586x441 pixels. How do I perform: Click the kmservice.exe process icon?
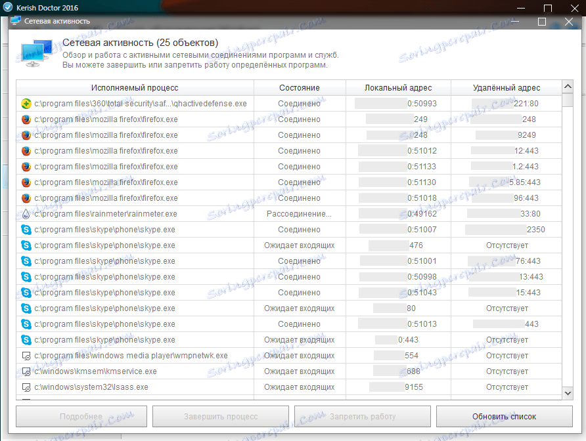[x=26, y=371]
